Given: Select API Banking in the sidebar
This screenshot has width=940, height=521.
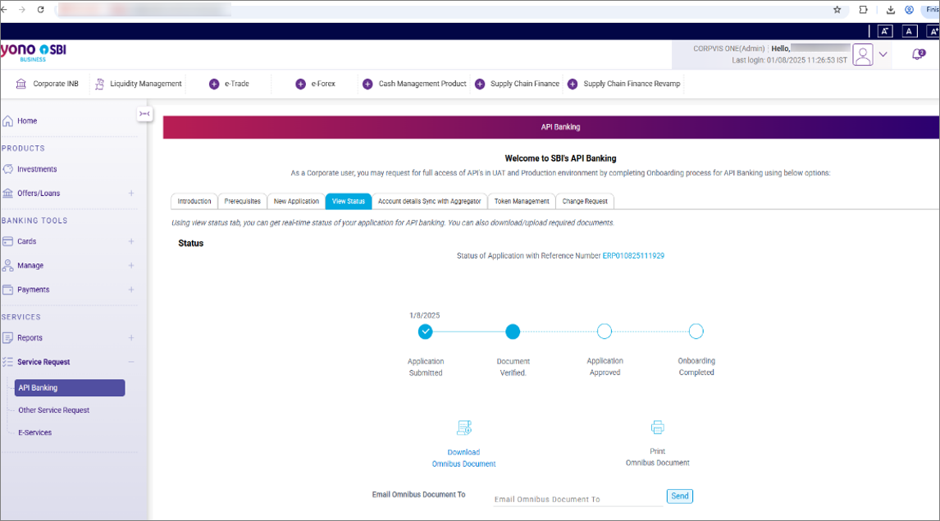Looking at the screenshot, I should coord(70,388).
